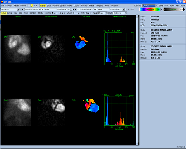This screenshot has height=149, width=186.
Task: Toggle the Gate option
Action: tap(15, 13)
